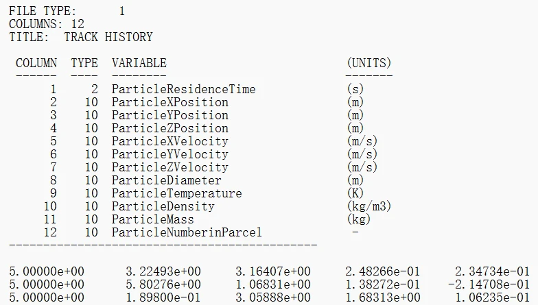Click on ParticleZPosition variable
Image resolution: width=538 pixels, height=305 pixels.
tap(170, 128)
